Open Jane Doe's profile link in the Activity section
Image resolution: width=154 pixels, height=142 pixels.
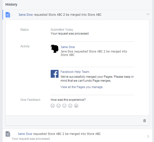coord(68,47)
